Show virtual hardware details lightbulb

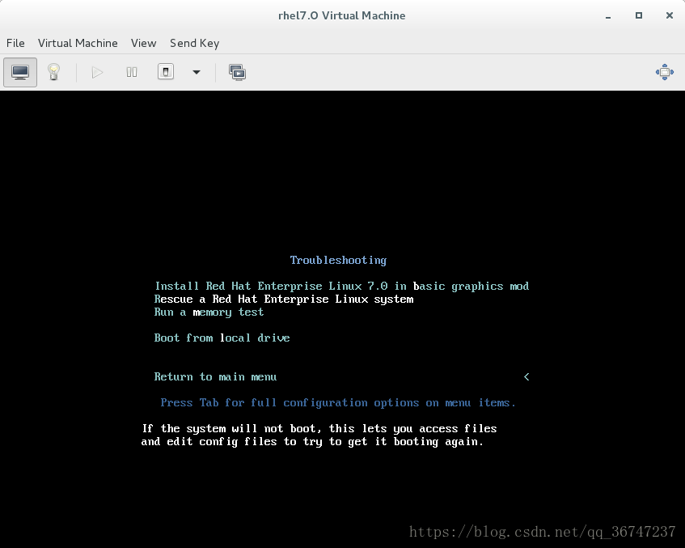click(x=53, y=72)
